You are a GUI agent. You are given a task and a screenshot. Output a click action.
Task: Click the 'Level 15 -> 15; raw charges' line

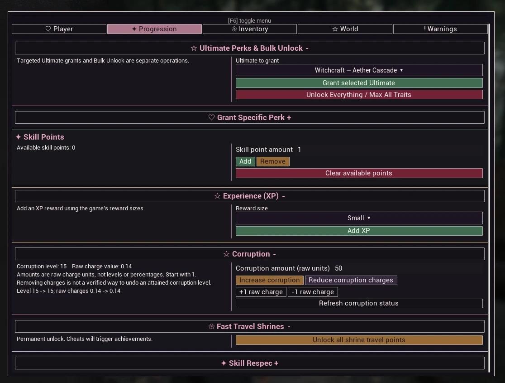point(69,291)
